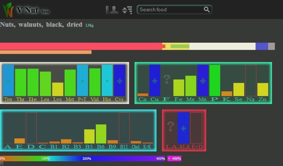Click the Met label
283x166 pixels.
point(70,99)
